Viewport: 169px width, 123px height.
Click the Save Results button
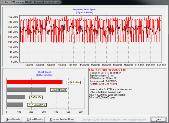(x=13, y=119)
